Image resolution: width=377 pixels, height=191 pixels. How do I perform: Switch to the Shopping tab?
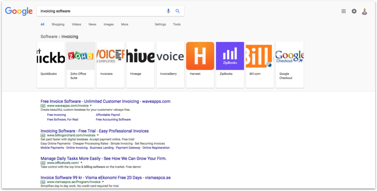58,24
